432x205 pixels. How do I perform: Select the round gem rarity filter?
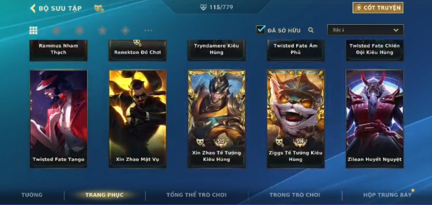(57, 30)
